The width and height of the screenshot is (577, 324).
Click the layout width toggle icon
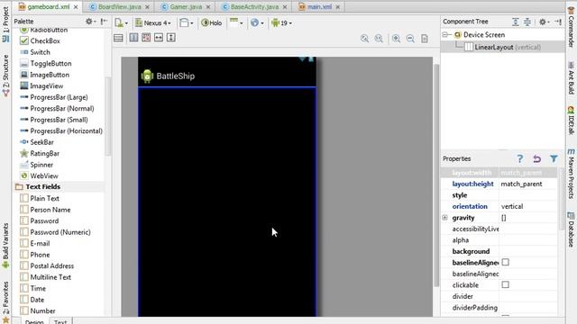(x=159, y=38)
